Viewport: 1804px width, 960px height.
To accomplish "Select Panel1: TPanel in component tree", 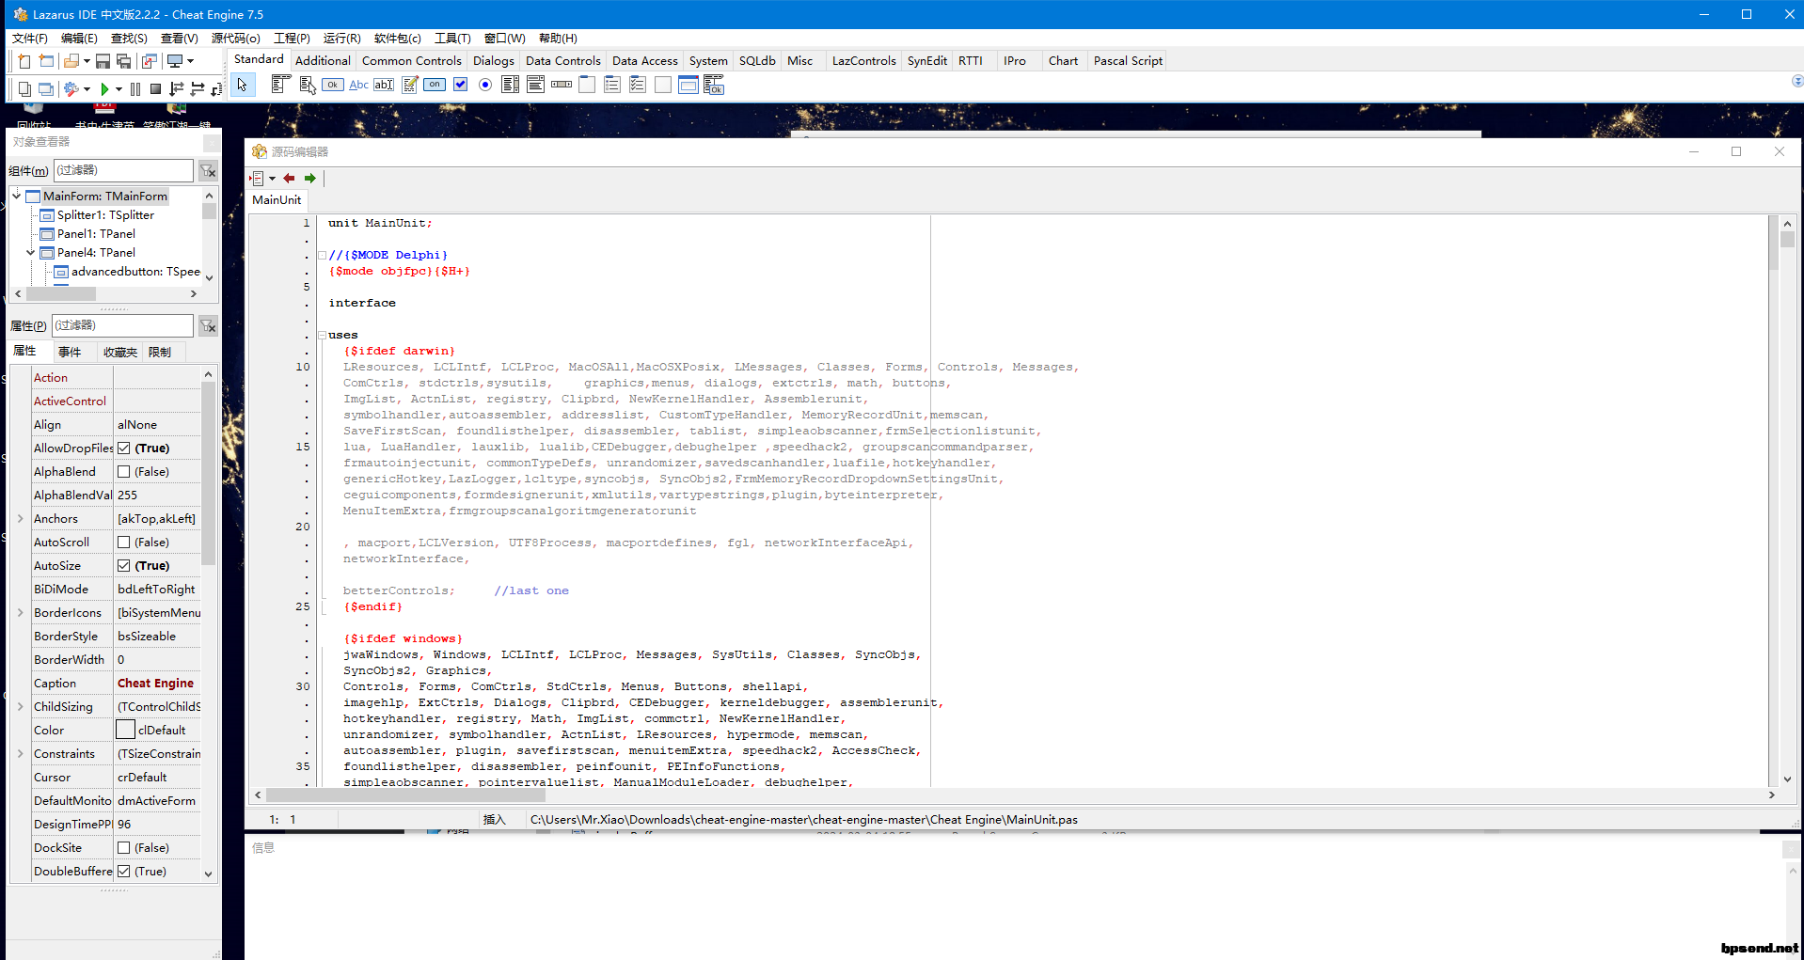I will click(96, 233).
